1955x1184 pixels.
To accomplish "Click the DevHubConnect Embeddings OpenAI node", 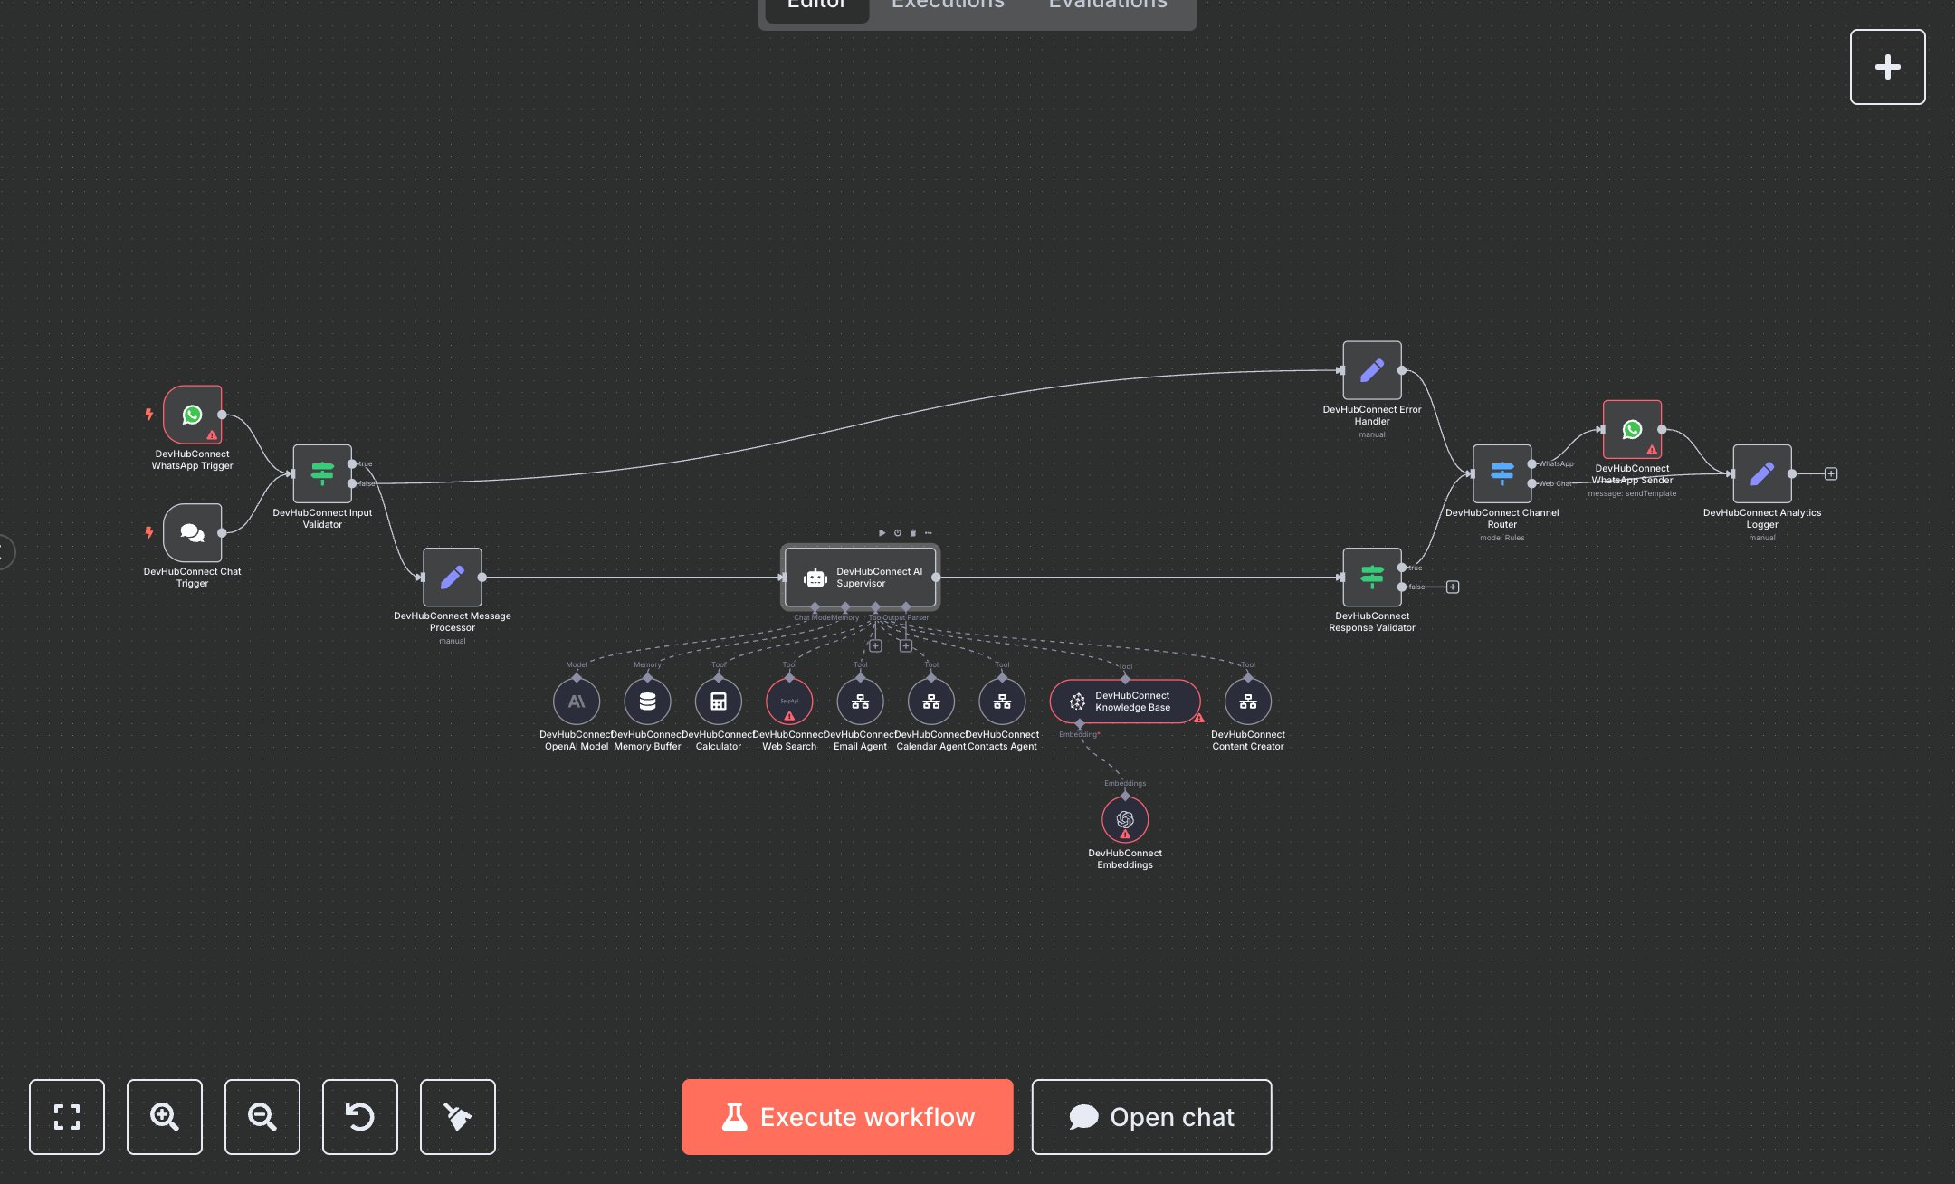I will click(x=1125, y=819).
